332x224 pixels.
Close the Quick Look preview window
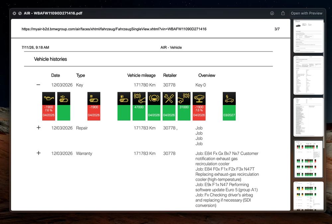(14, 13)
